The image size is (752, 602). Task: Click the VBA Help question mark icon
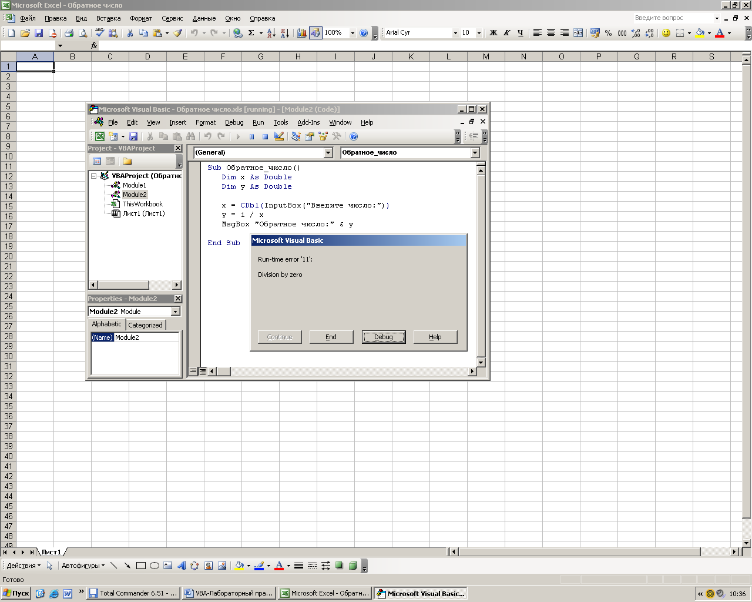pyautogui.click(x=354, y=136)
